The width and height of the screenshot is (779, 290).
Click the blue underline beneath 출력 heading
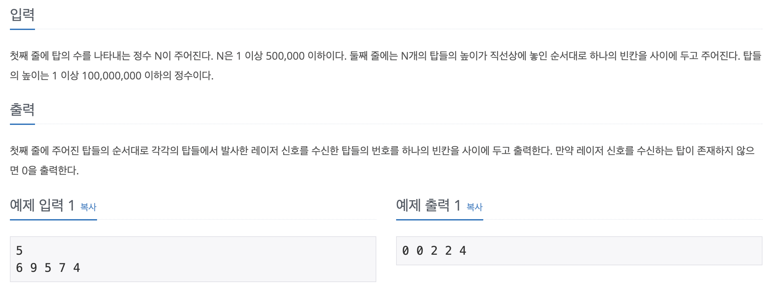click(22, 124)
